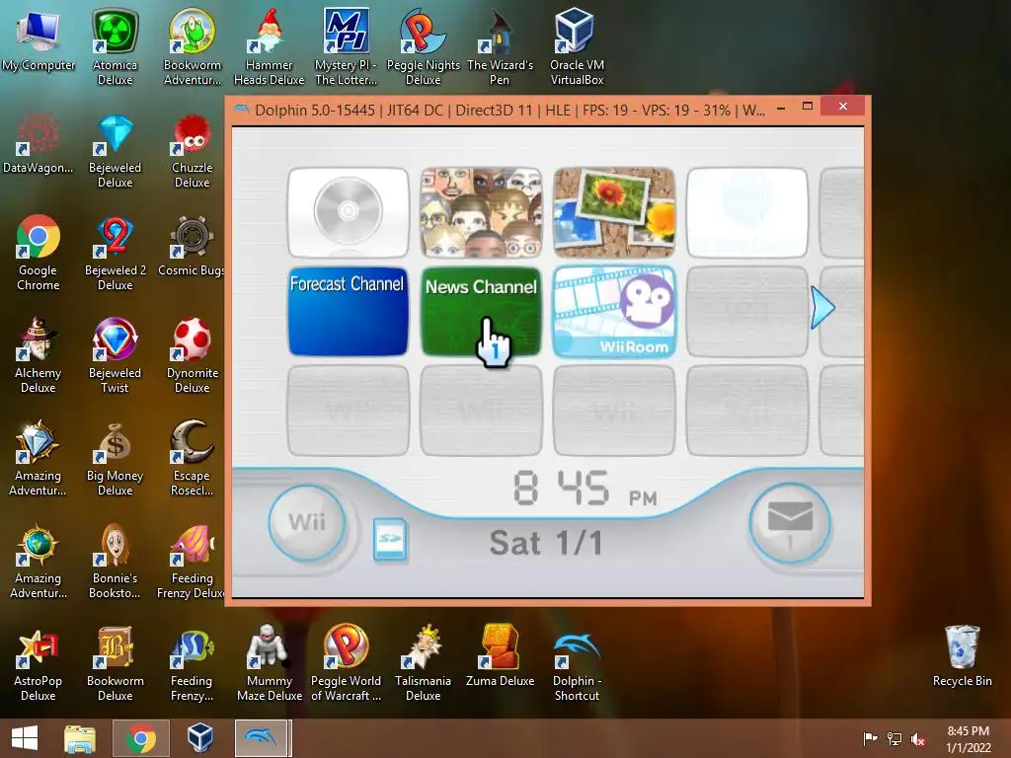Image resolution: width=1011 pixels, height=758 pixels.
Task: Launch Mummy Maze Deluxe shortcut
Action: coord(269,663)
